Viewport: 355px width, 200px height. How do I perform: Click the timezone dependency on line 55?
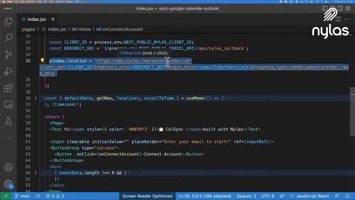coord(64,104)
